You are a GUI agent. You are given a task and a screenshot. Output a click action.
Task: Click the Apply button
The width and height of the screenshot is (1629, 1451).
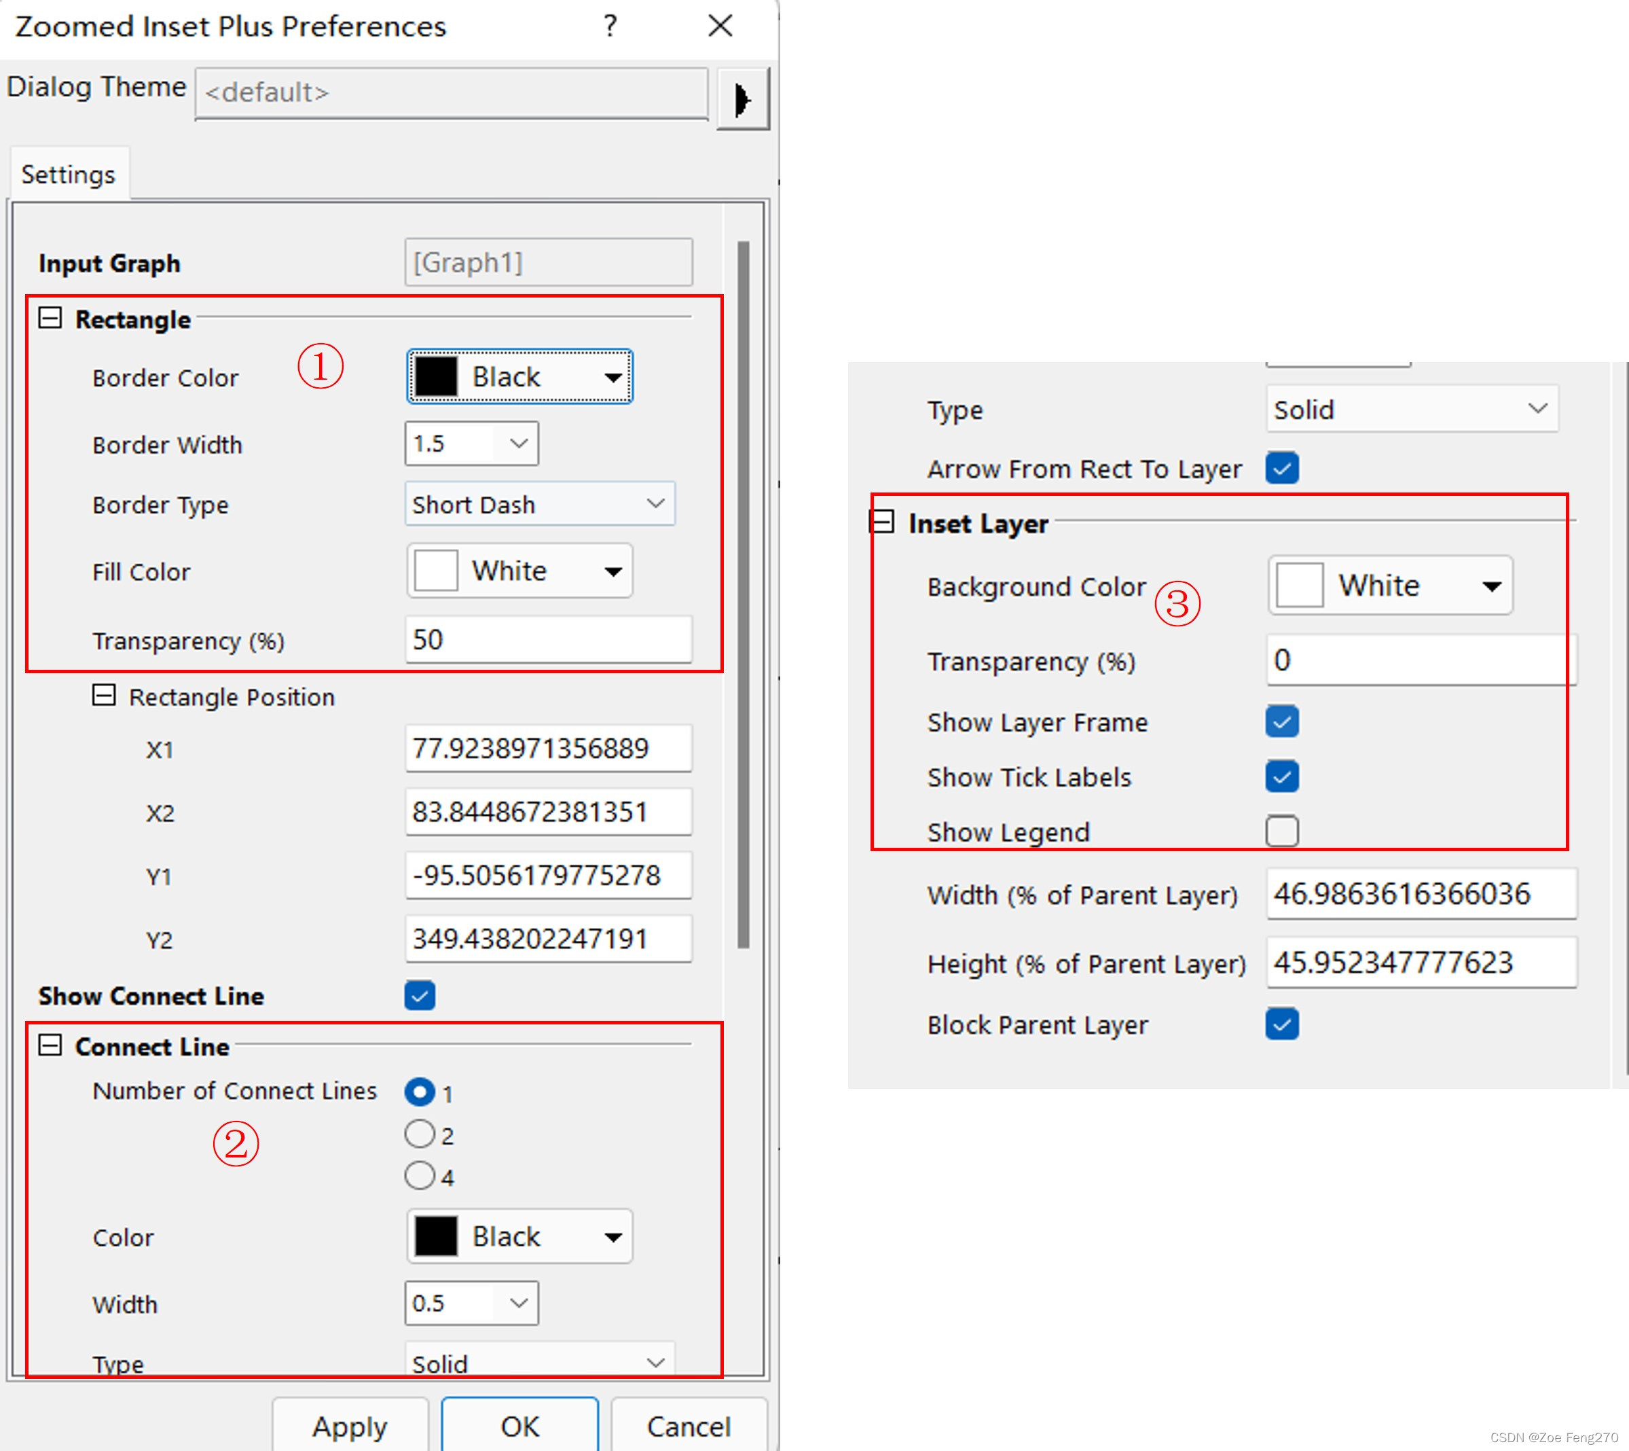(x=350, y=1425)
